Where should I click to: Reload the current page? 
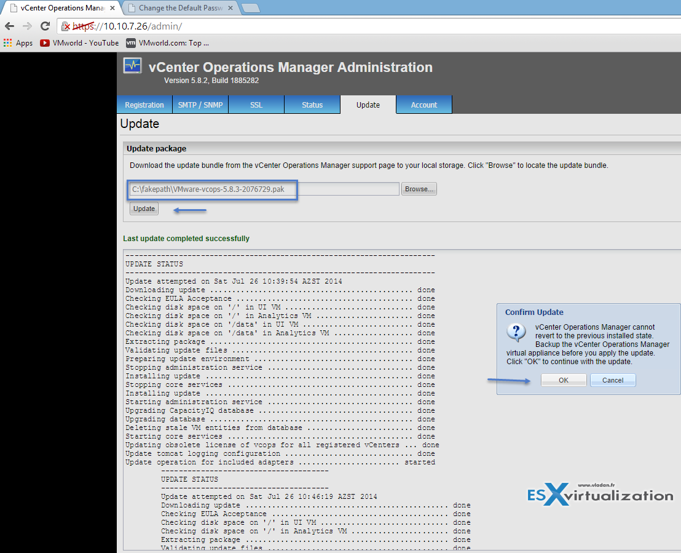tap(45, 26)
